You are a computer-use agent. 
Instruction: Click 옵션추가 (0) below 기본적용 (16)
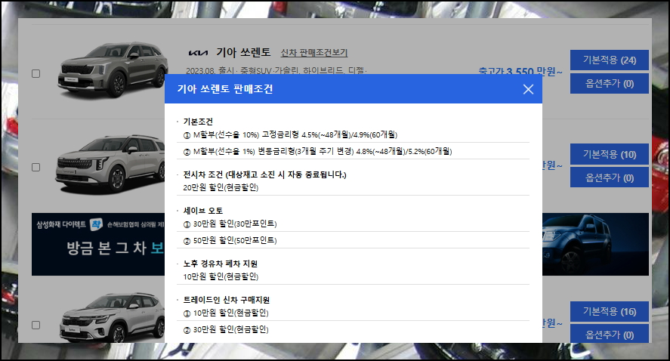pyautogui.click(x=610, y=334)
